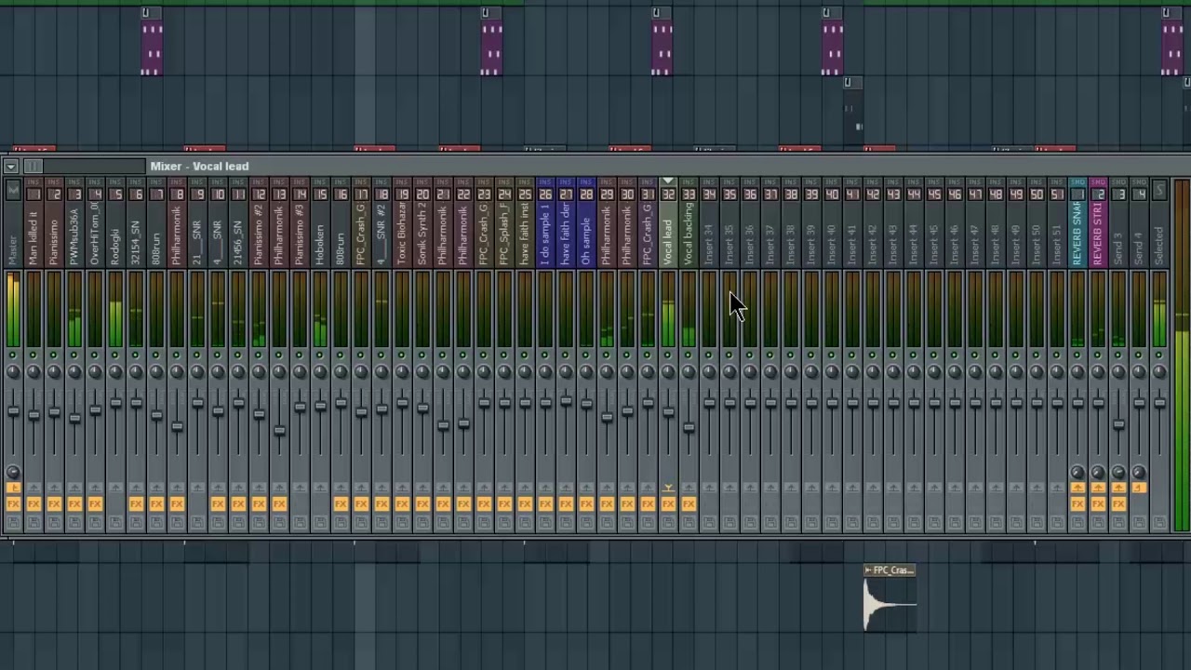Screen dimensions: 1191x670
Task: Select the Vocal lead mixer track label
Action: click(x=668, y=241)
